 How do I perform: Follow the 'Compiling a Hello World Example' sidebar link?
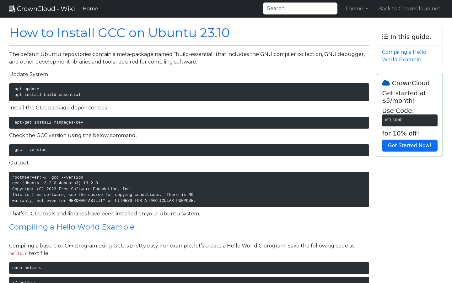pos(404,56)
